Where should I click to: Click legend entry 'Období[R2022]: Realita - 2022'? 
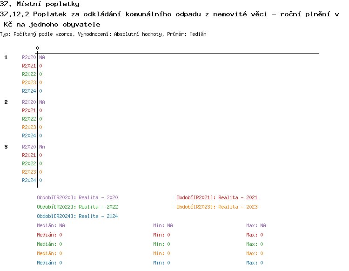(x=77, y=207)
